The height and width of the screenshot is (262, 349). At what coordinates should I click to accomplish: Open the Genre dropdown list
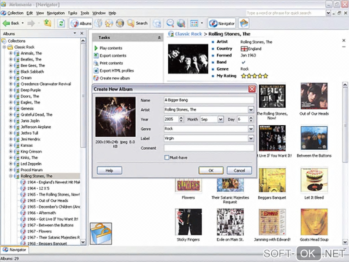click(x=251, y=129)
